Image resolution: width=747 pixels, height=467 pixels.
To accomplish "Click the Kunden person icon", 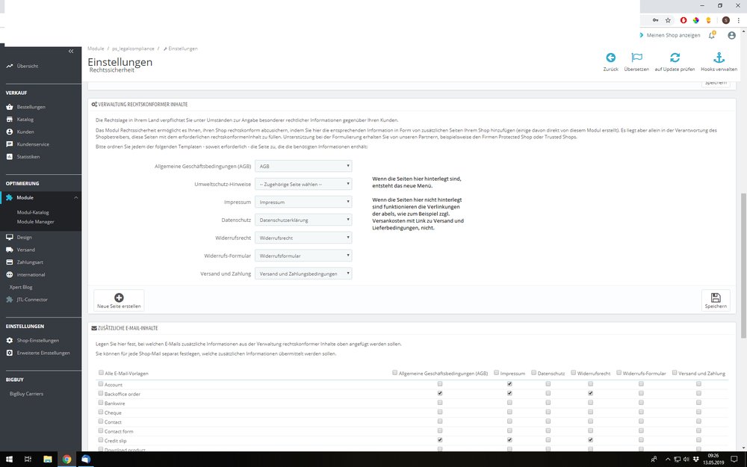I will click(10, 132).
